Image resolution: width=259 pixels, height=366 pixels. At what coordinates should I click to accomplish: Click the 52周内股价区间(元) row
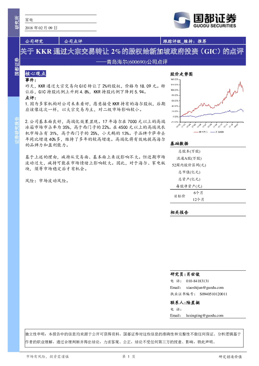[208, 165]
